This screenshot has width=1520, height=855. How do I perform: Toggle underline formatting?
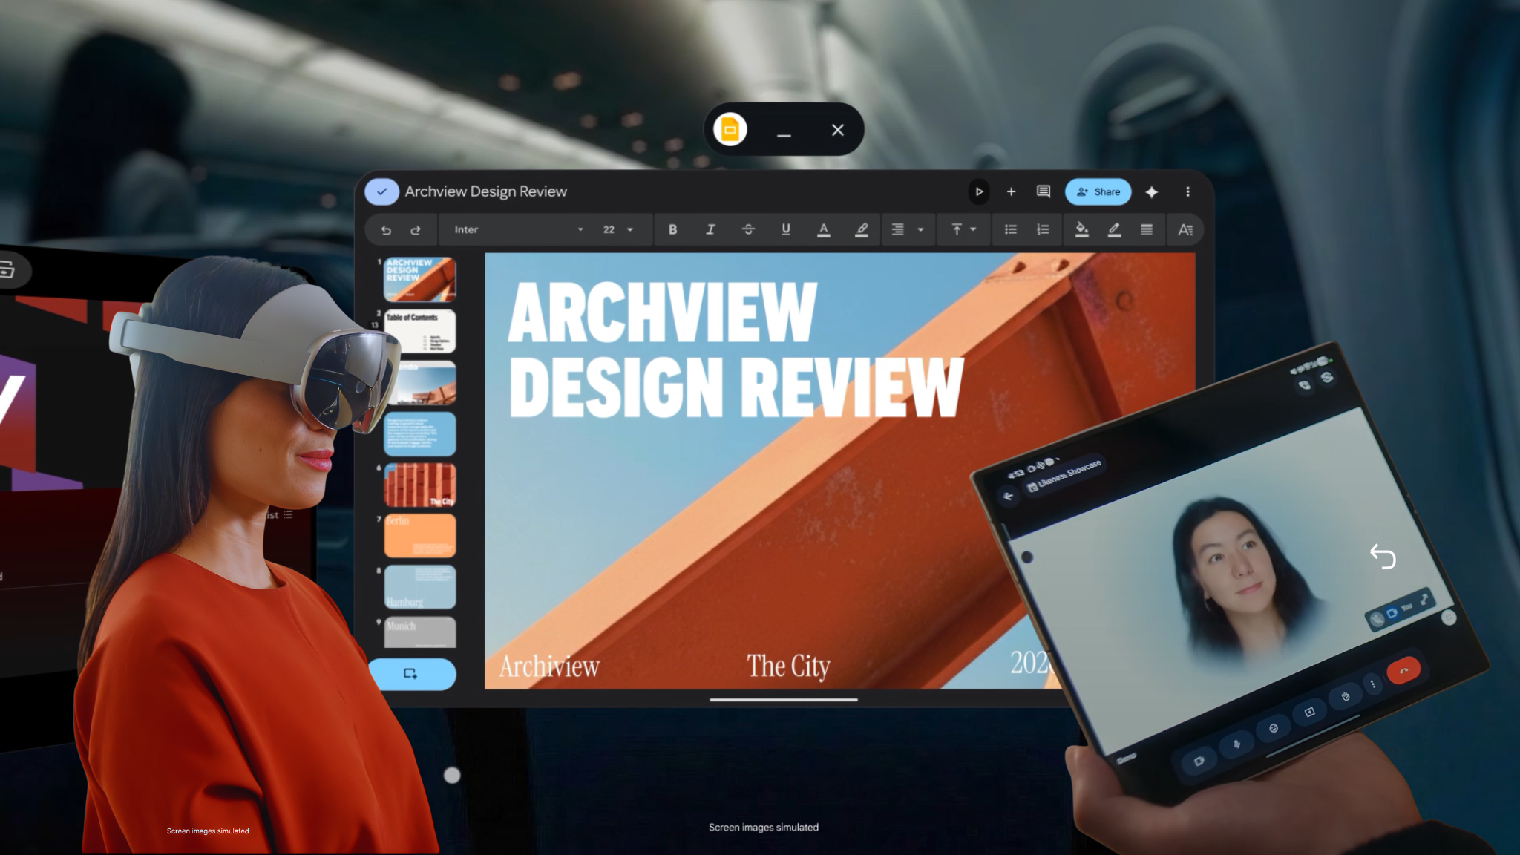click(785, 229)
